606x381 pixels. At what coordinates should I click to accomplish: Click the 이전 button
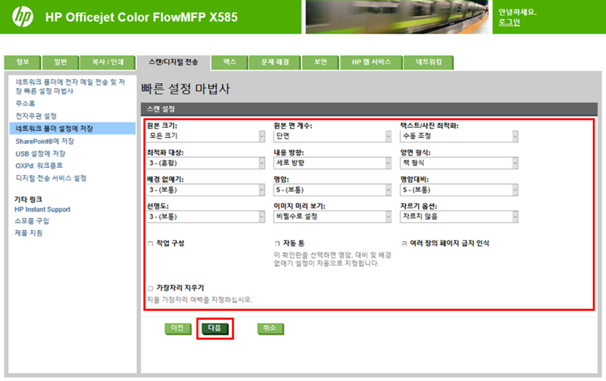point(177,328)
